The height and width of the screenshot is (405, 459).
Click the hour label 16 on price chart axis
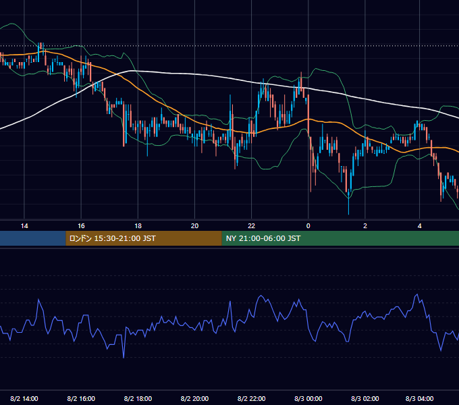click(81, 226)
